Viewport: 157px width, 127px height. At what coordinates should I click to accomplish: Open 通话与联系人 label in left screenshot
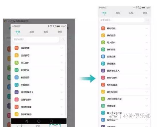point(27,92)
